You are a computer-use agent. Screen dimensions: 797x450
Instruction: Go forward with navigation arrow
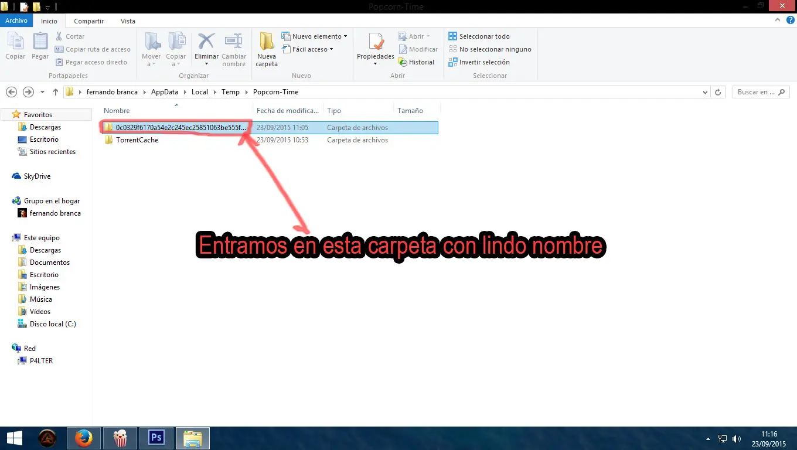pyautogui.click(x=28, y=92)
